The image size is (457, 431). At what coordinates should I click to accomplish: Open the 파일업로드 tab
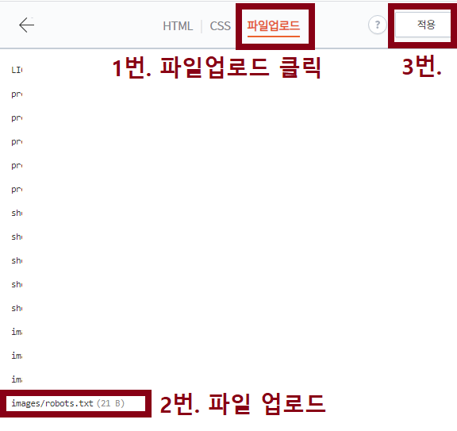tap(274, 26)
